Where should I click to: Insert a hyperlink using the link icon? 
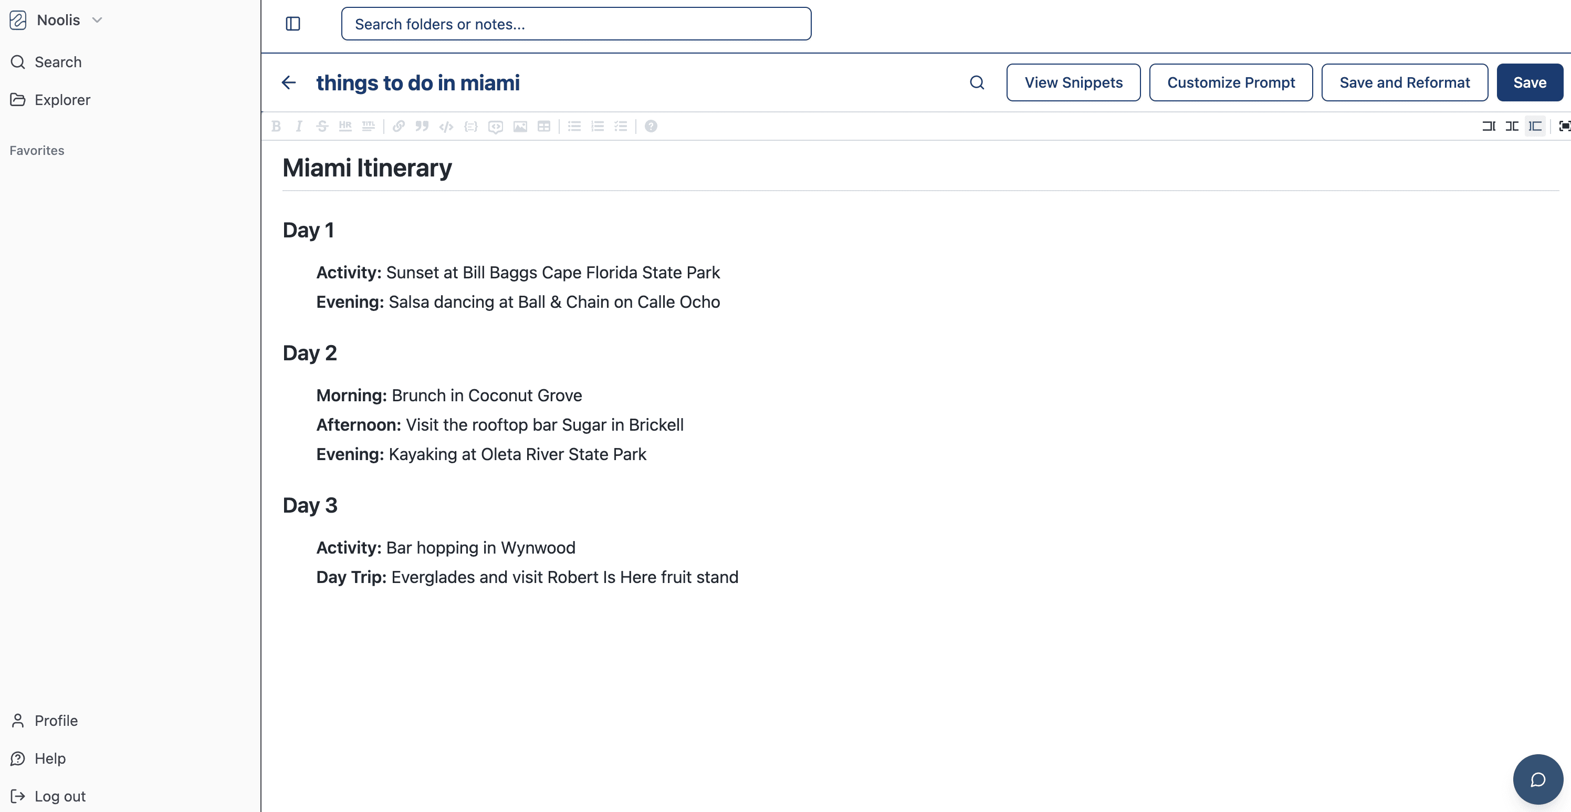(398, 126)
